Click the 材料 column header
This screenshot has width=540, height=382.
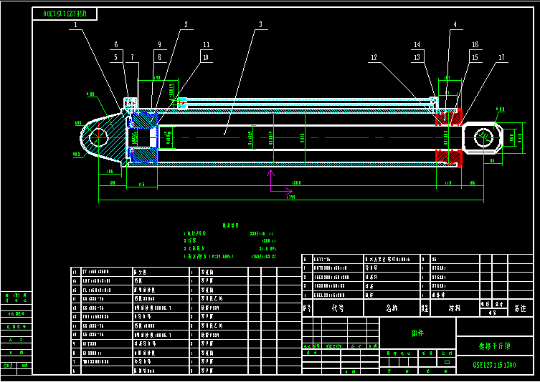pos(455,308)
